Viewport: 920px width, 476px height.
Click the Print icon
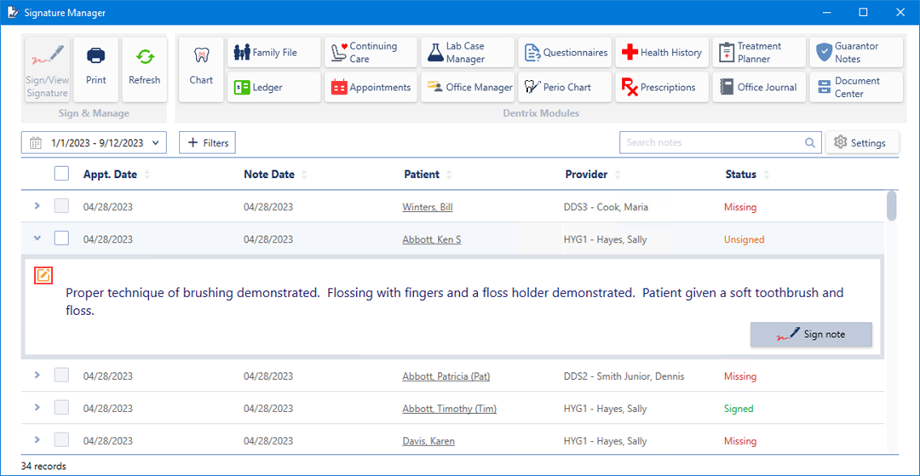point(96,69)
